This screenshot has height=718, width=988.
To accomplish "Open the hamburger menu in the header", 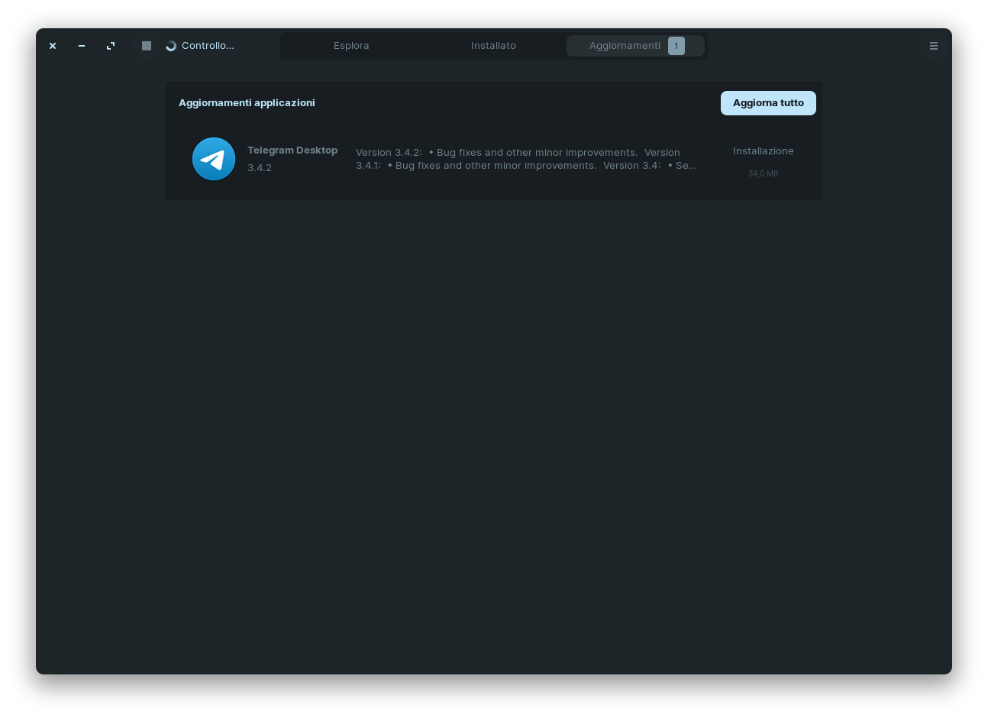I will [x=933, y=46].
